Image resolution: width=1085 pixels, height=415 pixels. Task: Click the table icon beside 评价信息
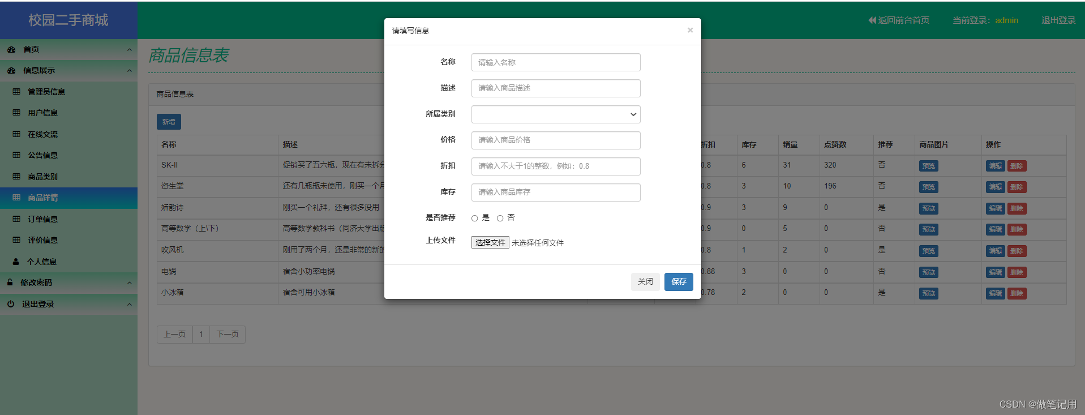(16, 240)
